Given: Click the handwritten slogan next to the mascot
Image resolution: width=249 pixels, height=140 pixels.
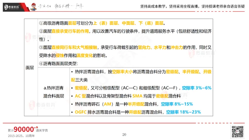Looking at the screenshot, I should pyautogui.click(x=61, y=6).
